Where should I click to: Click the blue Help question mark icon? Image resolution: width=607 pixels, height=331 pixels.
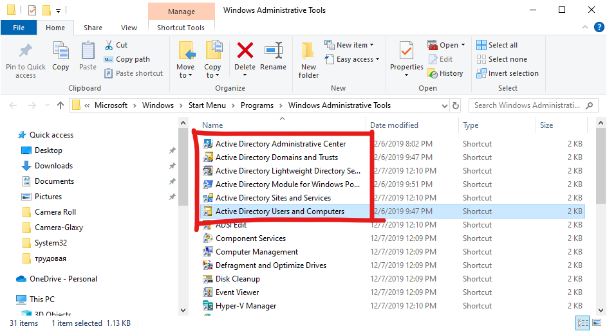[599, 27]
